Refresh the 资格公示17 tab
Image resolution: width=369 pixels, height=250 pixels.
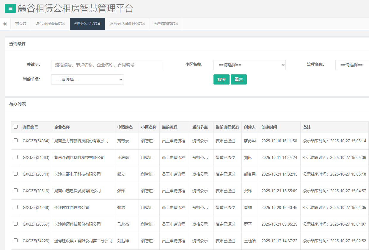(x=95, y=24)
